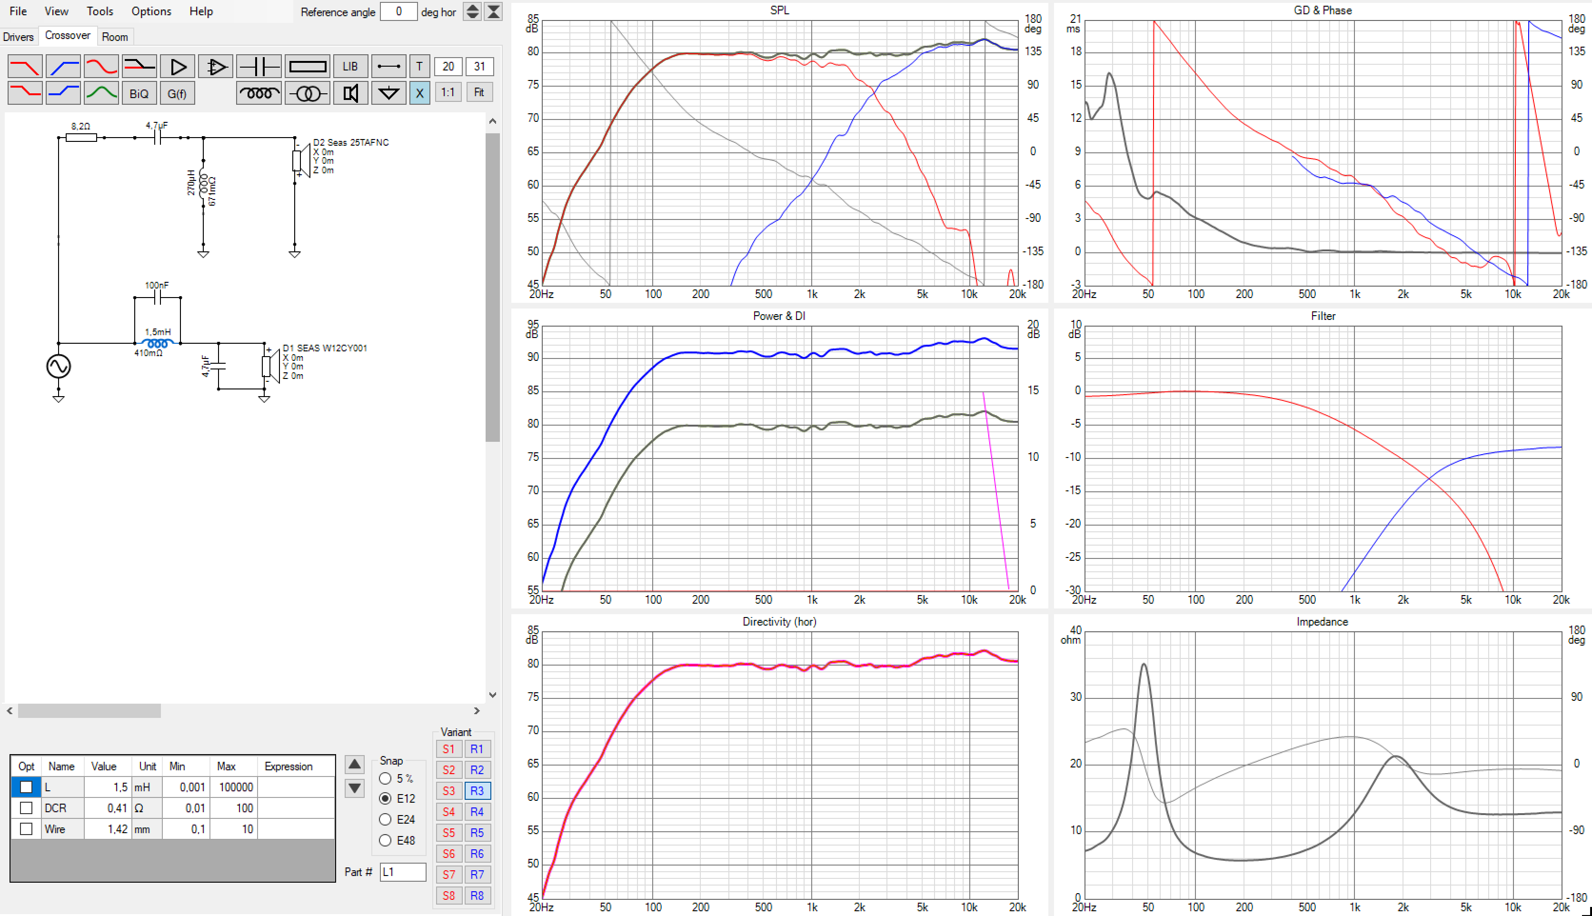Add a loudspeaker driver symbol
The height and width of the screenshot is (916, 1592).
tap(350, 93)
